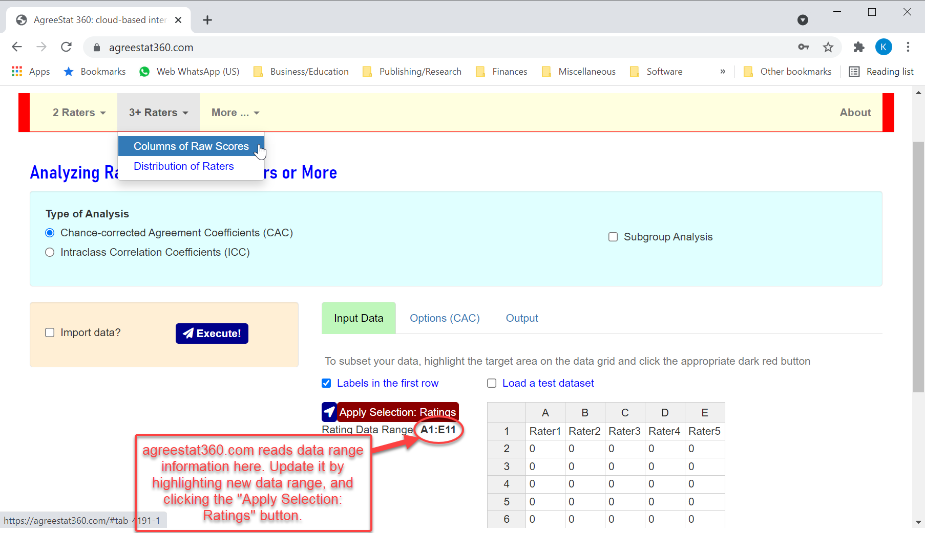Select column header E in data grid
The image size is (925, 533).
click(x=705, y=413)
